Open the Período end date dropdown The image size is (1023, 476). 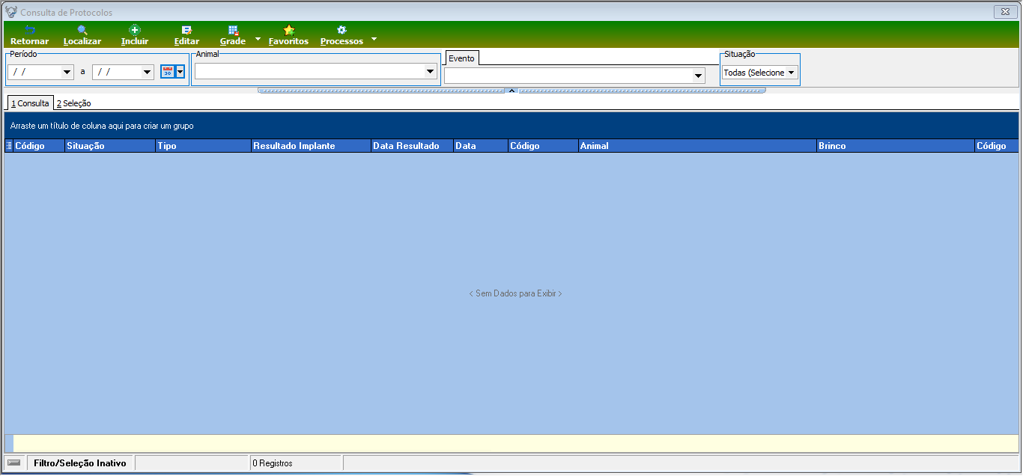coord(148,73)
